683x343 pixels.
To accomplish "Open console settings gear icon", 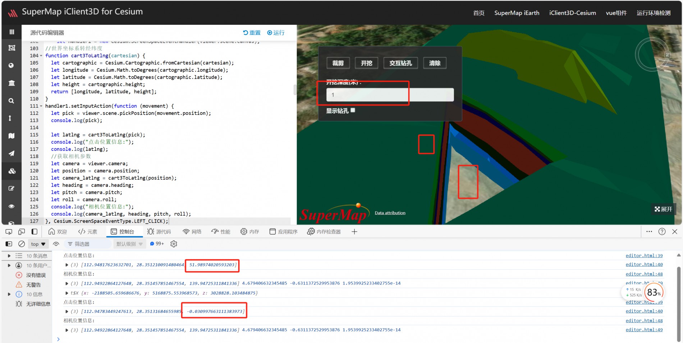I will (x=174, y=244).
